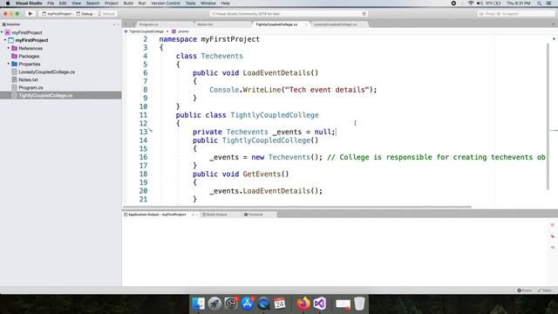Expand the References folder
This screenshot has width=558, height=314.
(x=9, y=48)
